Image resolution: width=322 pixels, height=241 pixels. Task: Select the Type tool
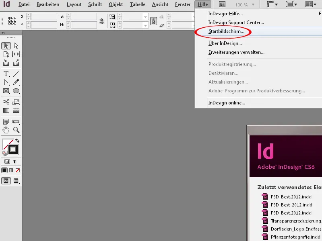[6, 74]
